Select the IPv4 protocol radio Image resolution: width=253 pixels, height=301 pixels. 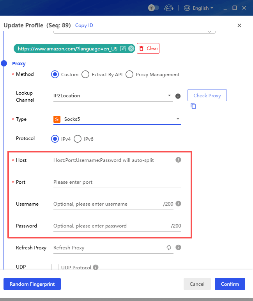coord(55,139)
